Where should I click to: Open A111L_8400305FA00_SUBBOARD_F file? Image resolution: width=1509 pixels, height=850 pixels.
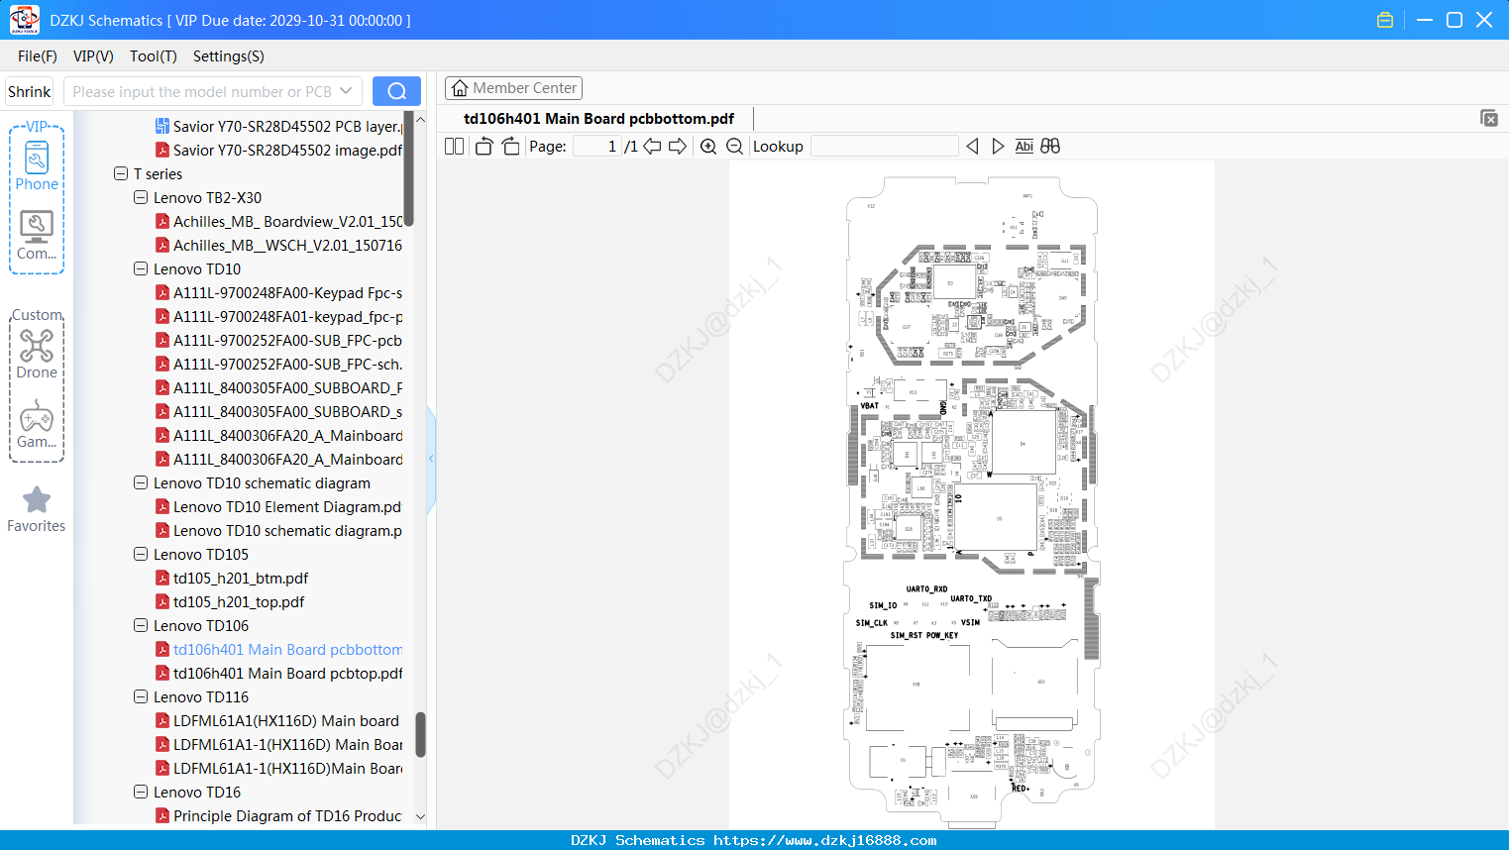pos(287,387)
